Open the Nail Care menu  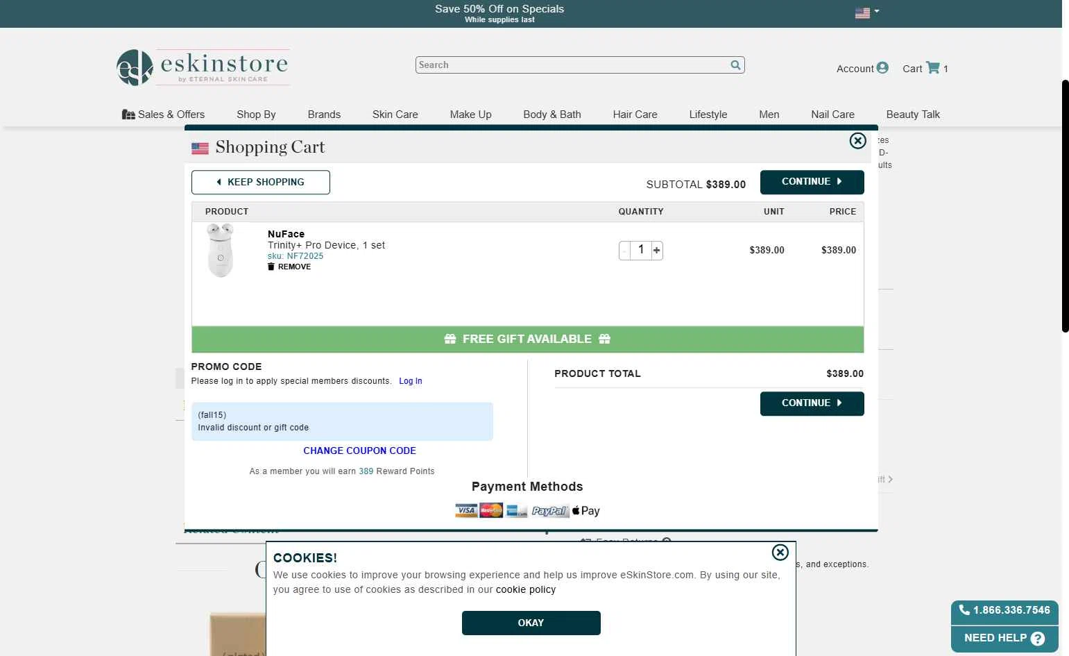pos(833,115)
